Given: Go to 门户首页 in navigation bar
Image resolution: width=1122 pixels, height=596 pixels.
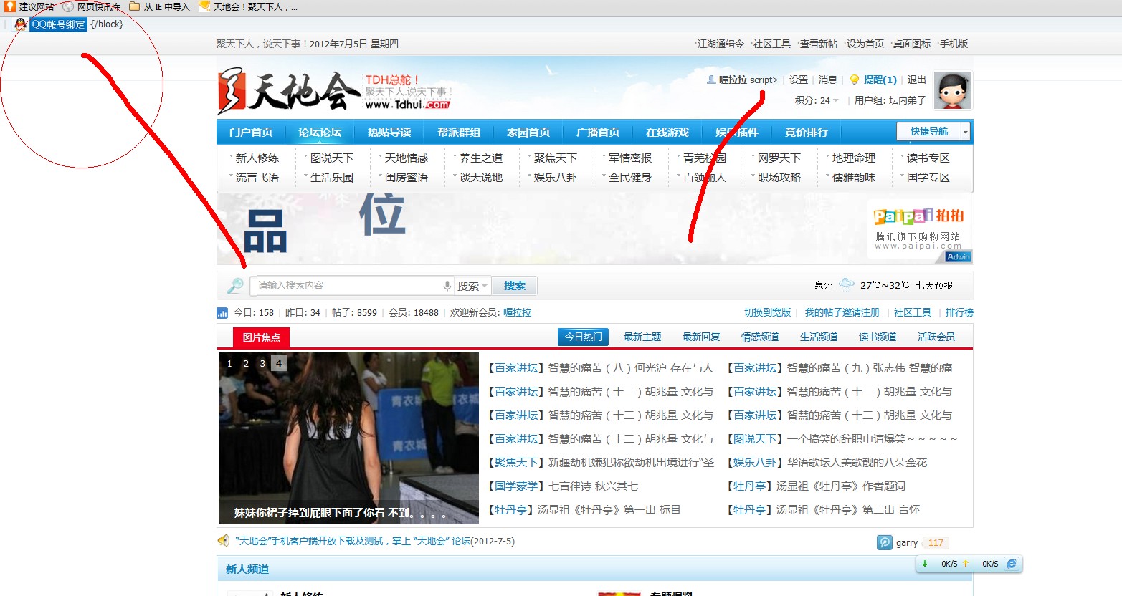Looking at the screenshot, I should (251, 133).
